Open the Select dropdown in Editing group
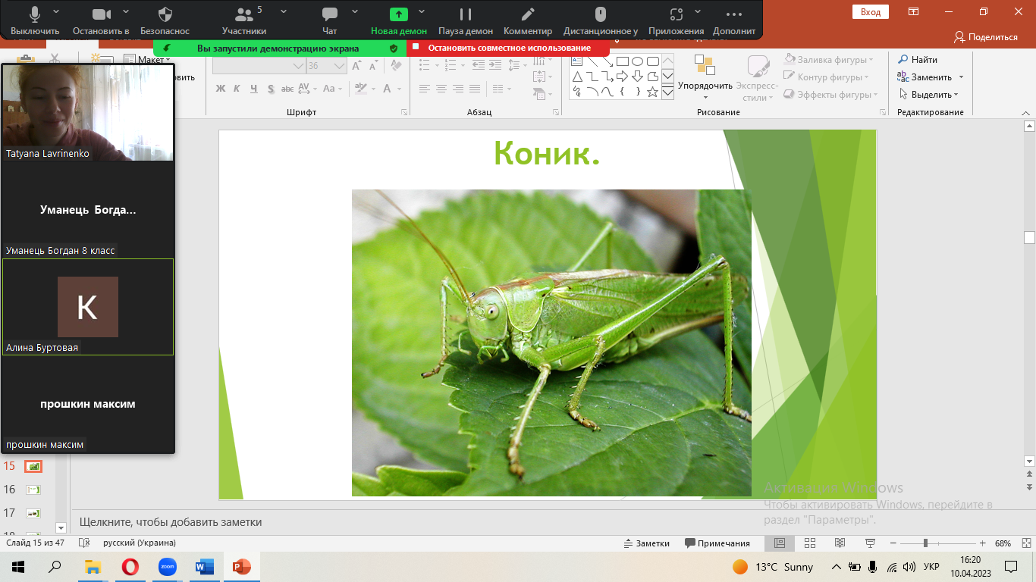 click(x=930, y=95)
